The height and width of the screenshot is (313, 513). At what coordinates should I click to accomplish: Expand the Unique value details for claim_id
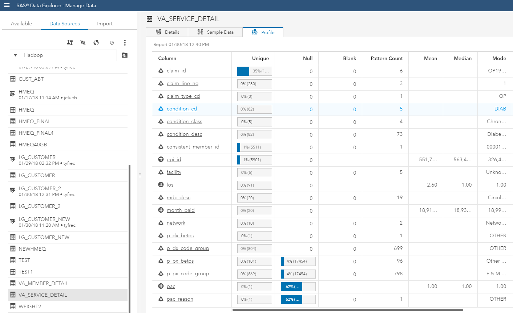[254, 71]
